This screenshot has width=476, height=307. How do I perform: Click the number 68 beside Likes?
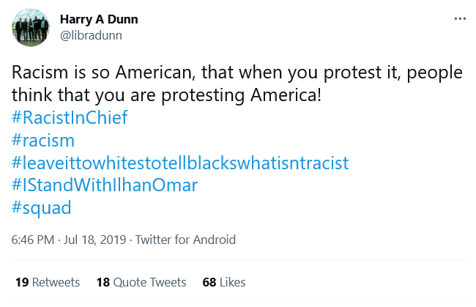pos(209,282)
